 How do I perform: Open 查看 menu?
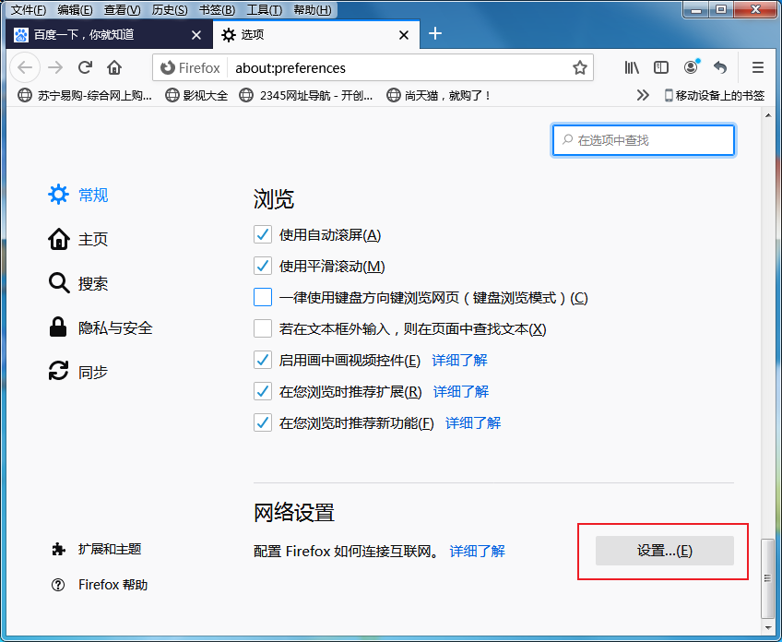(122, 9)
